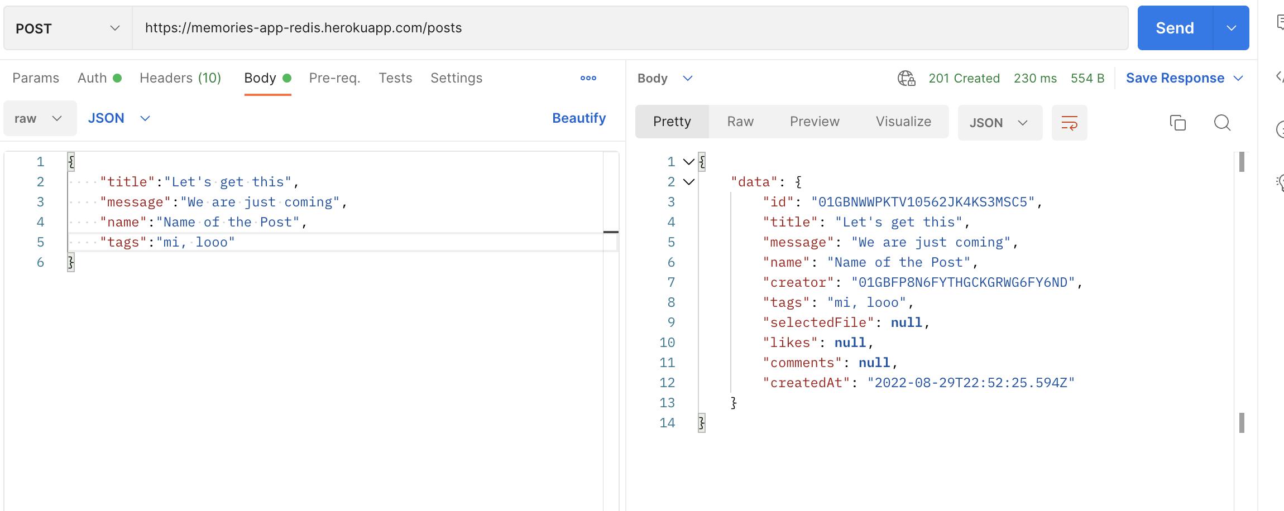Open the Tests tab
Viewport: 1284px width, 511px height.
point(395,78)
